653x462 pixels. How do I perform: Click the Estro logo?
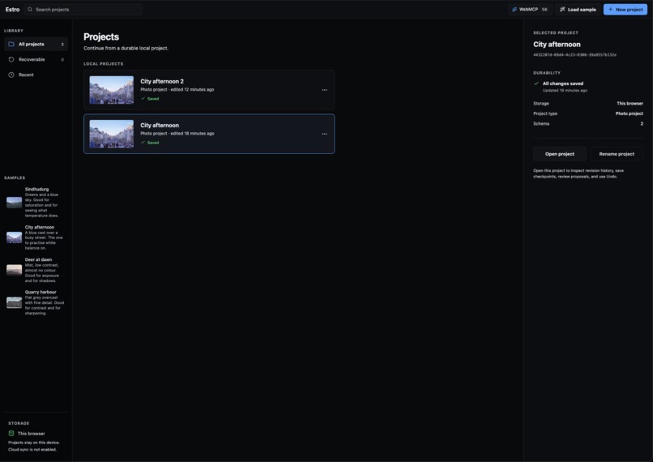(12, 9)
